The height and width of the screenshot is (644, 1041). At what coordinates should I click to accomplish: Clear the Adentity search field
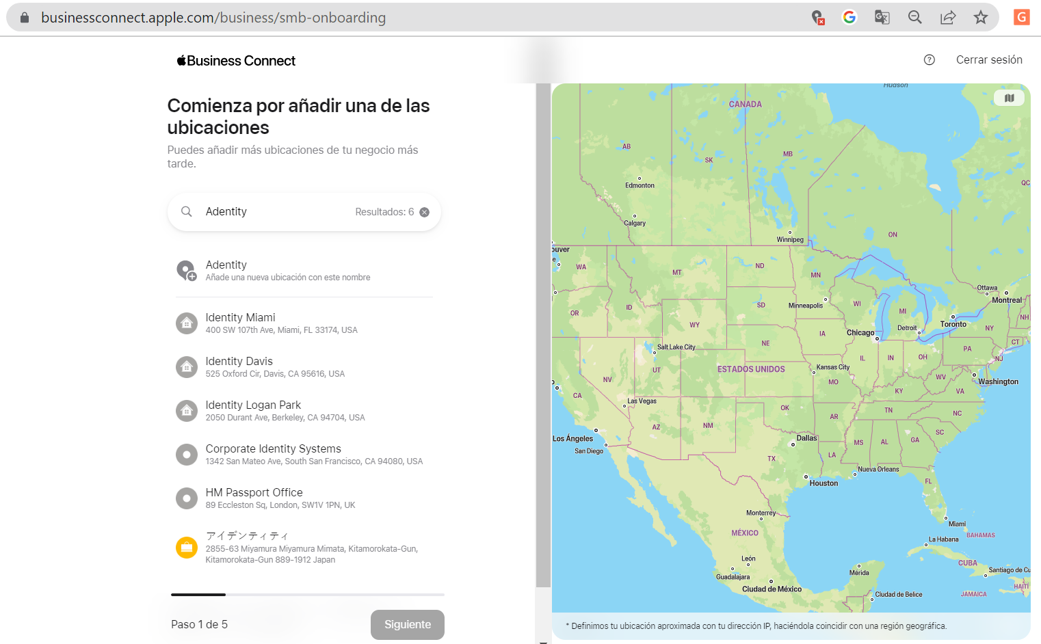coord(424,212)
